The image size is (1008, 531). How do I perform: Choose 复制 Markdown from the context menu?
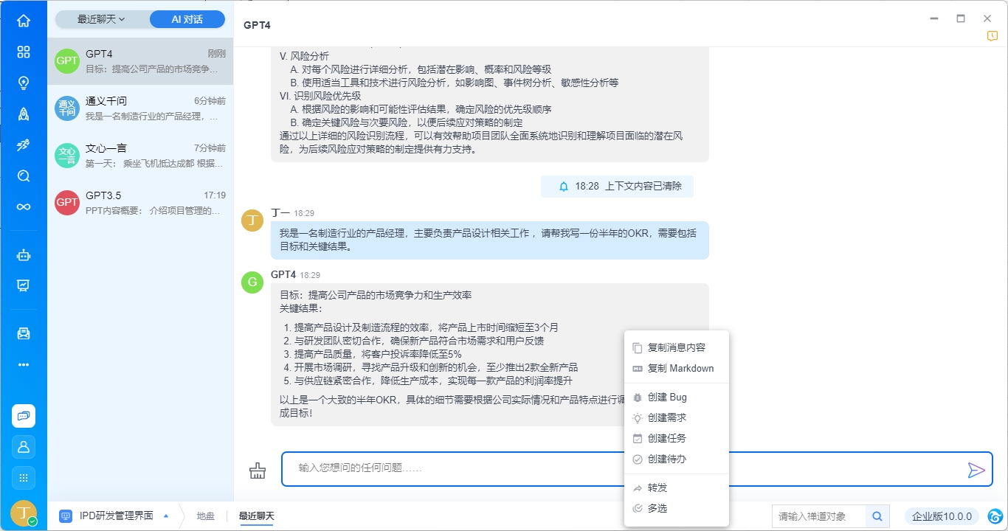[677, 368]
